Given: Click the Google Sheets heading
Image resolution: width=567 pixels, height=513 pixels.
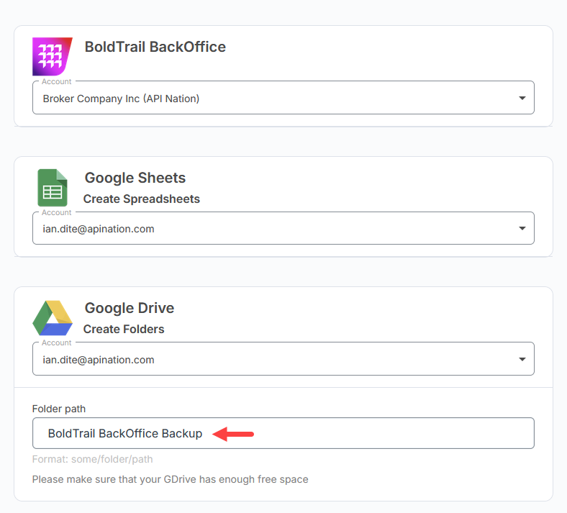Looking at the screenshot, I should pyautogui.click(x=135, y=178).
